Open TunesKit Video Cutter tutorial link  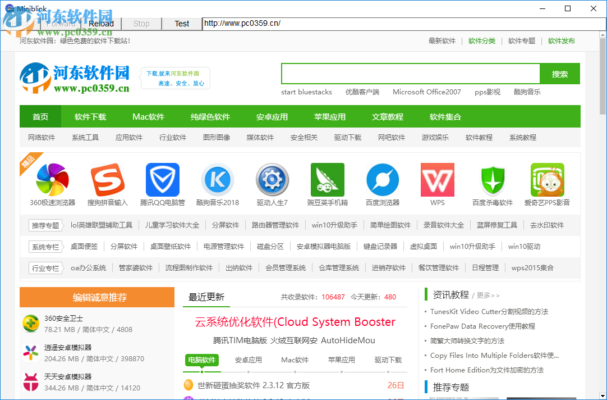tap(489, 311)
